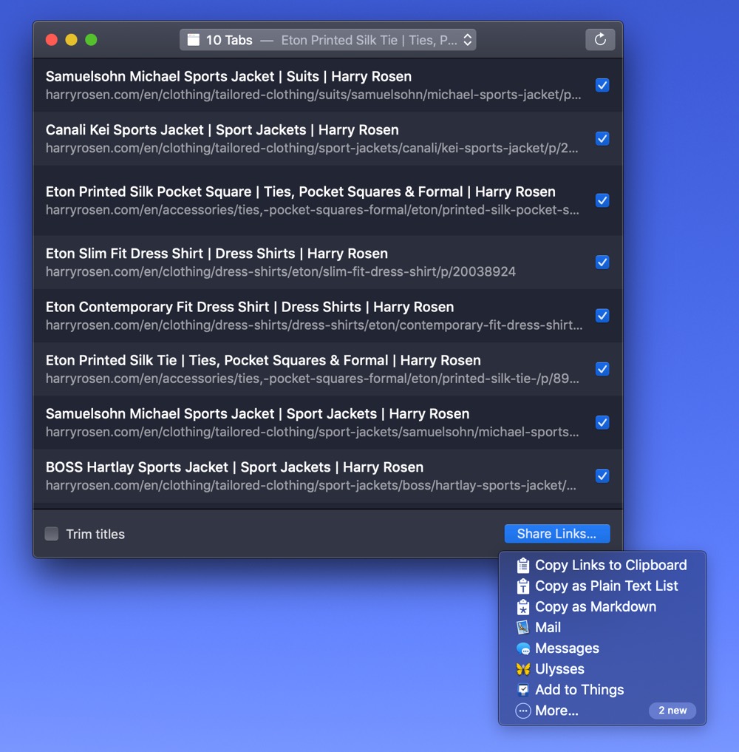Share links via Messages
Viewport: 739px width, 752px height.
(602, 648)
